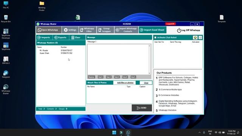
Task: Add a chat robot rule with green icon
Action: 195,37
